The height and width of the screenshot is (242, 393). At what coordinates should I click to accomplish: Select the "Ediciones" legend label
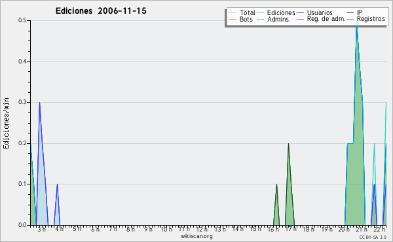pos(281,12)
